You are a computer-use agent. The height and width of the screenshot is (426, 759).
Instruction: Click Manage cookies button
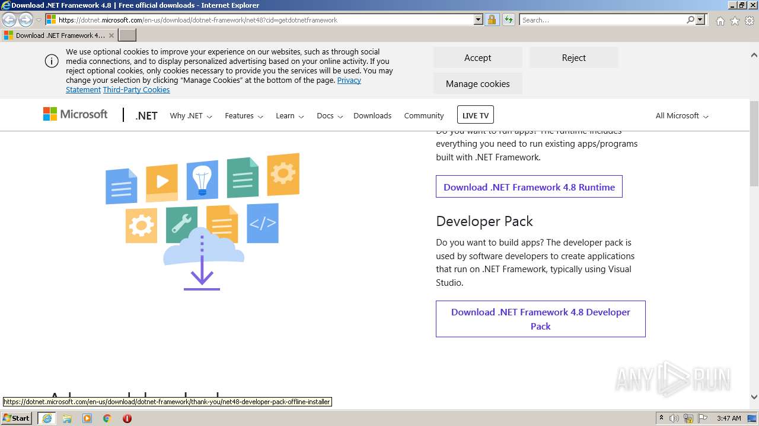coord(477,84)
